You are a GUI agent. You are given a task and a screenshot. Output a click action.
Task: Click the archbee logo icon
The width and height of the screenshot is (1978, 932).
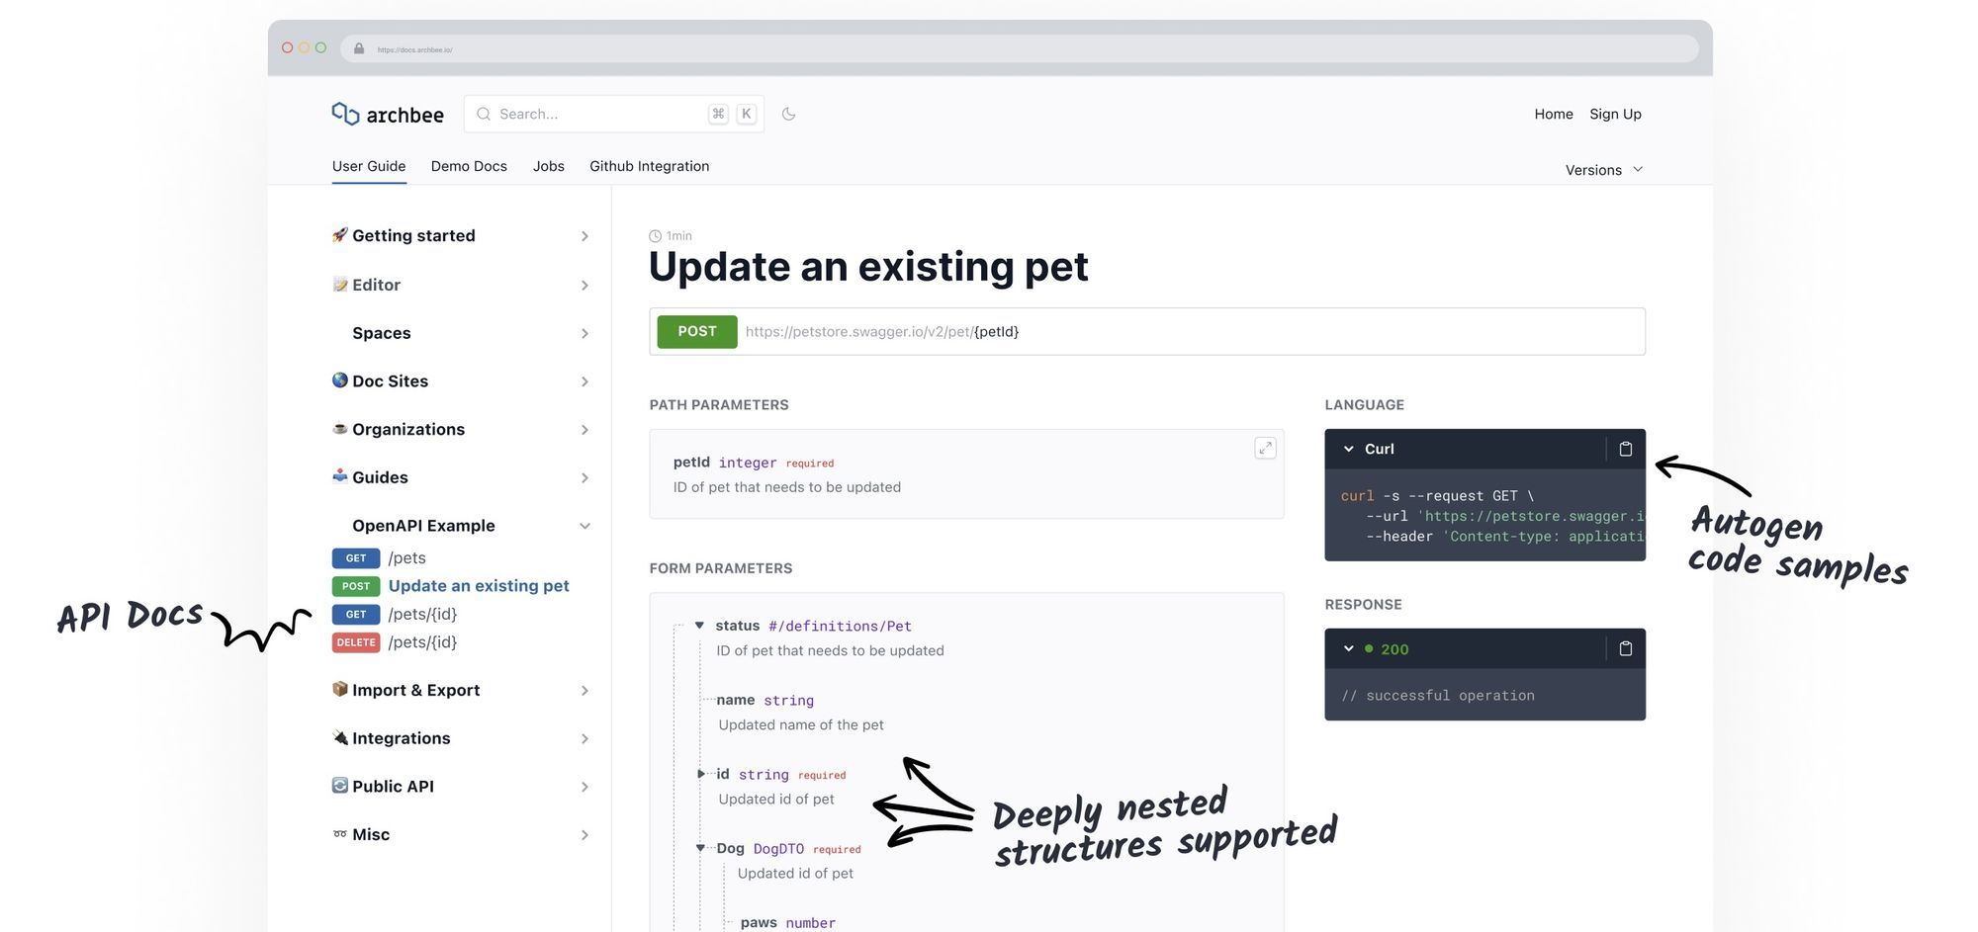coord(345,114)
